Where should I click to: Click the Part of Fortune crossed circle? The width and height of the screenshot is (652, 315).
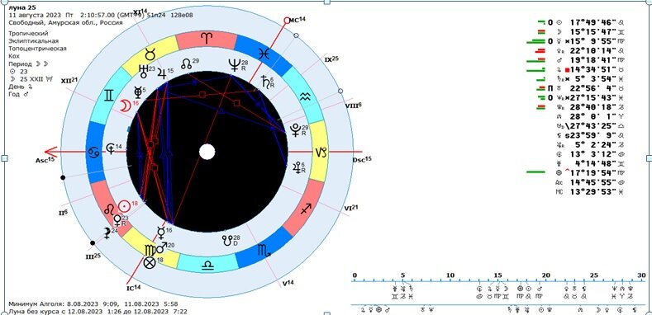150,262
